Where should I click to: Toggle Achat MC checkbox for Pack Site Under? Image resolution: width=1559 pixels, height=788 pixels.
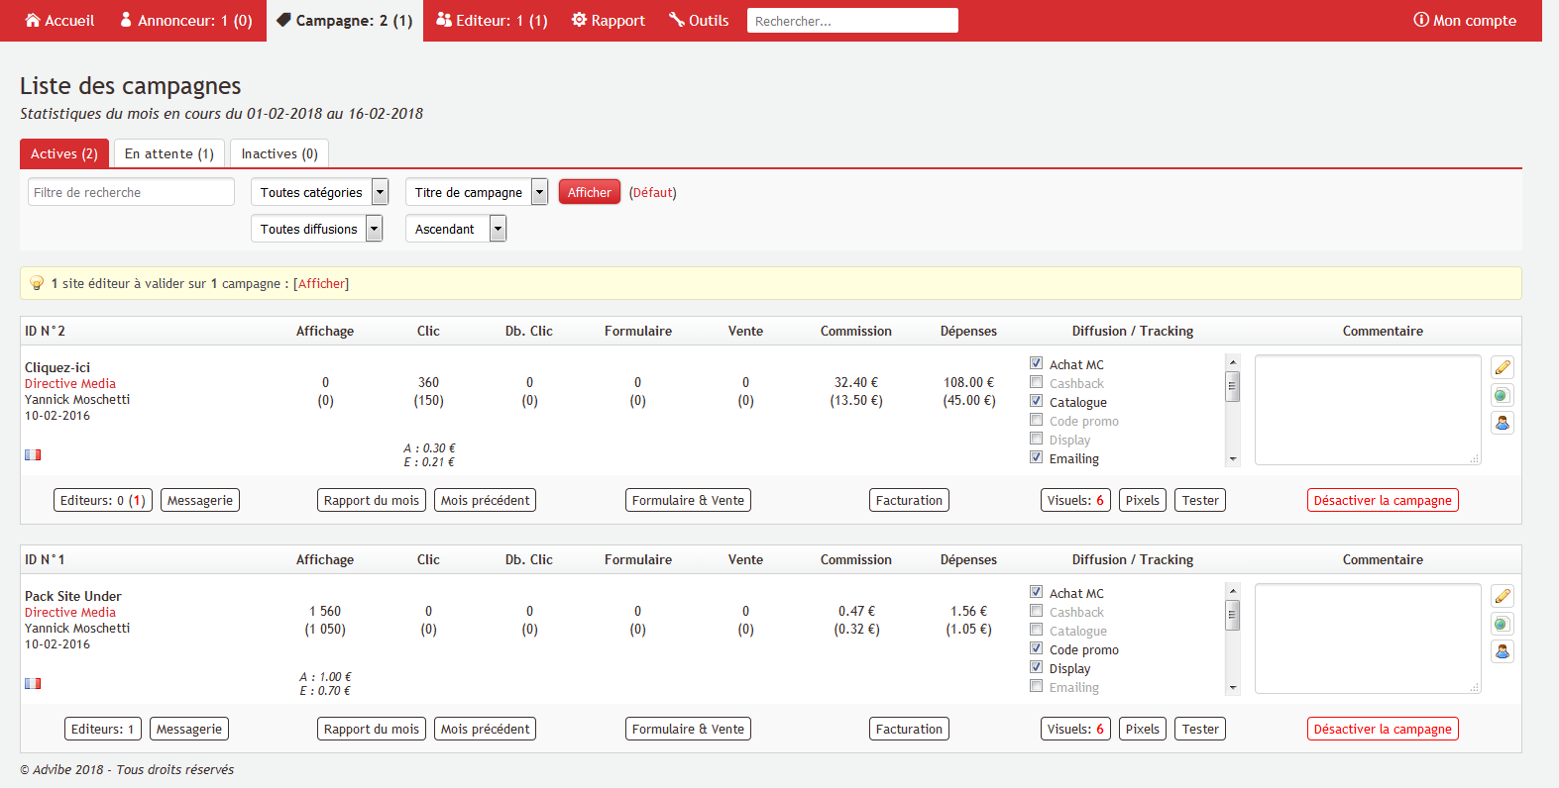pyautogui.click(x=1036, y=592)
